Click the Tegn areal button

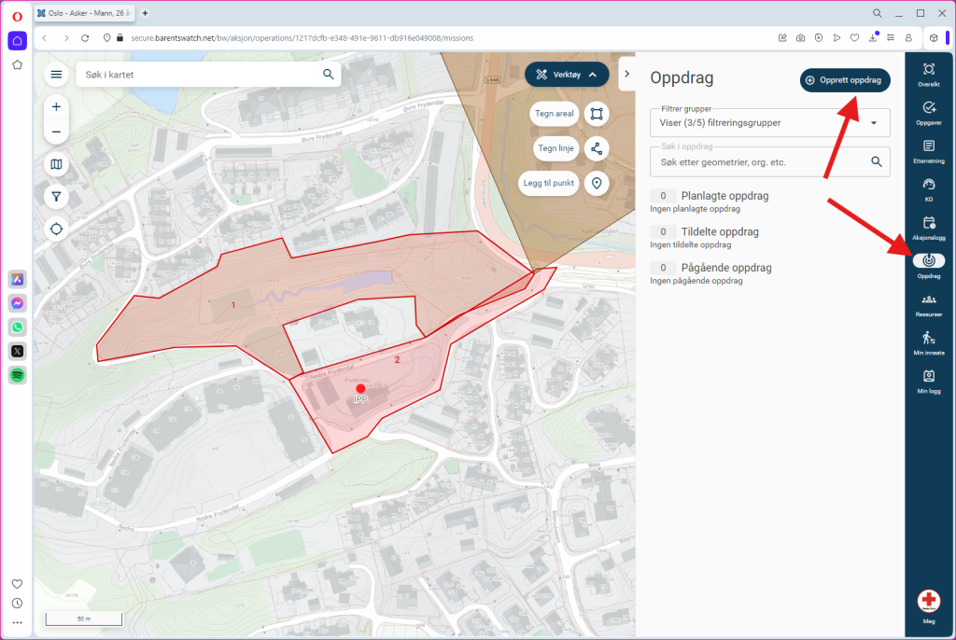pos(555,114)
